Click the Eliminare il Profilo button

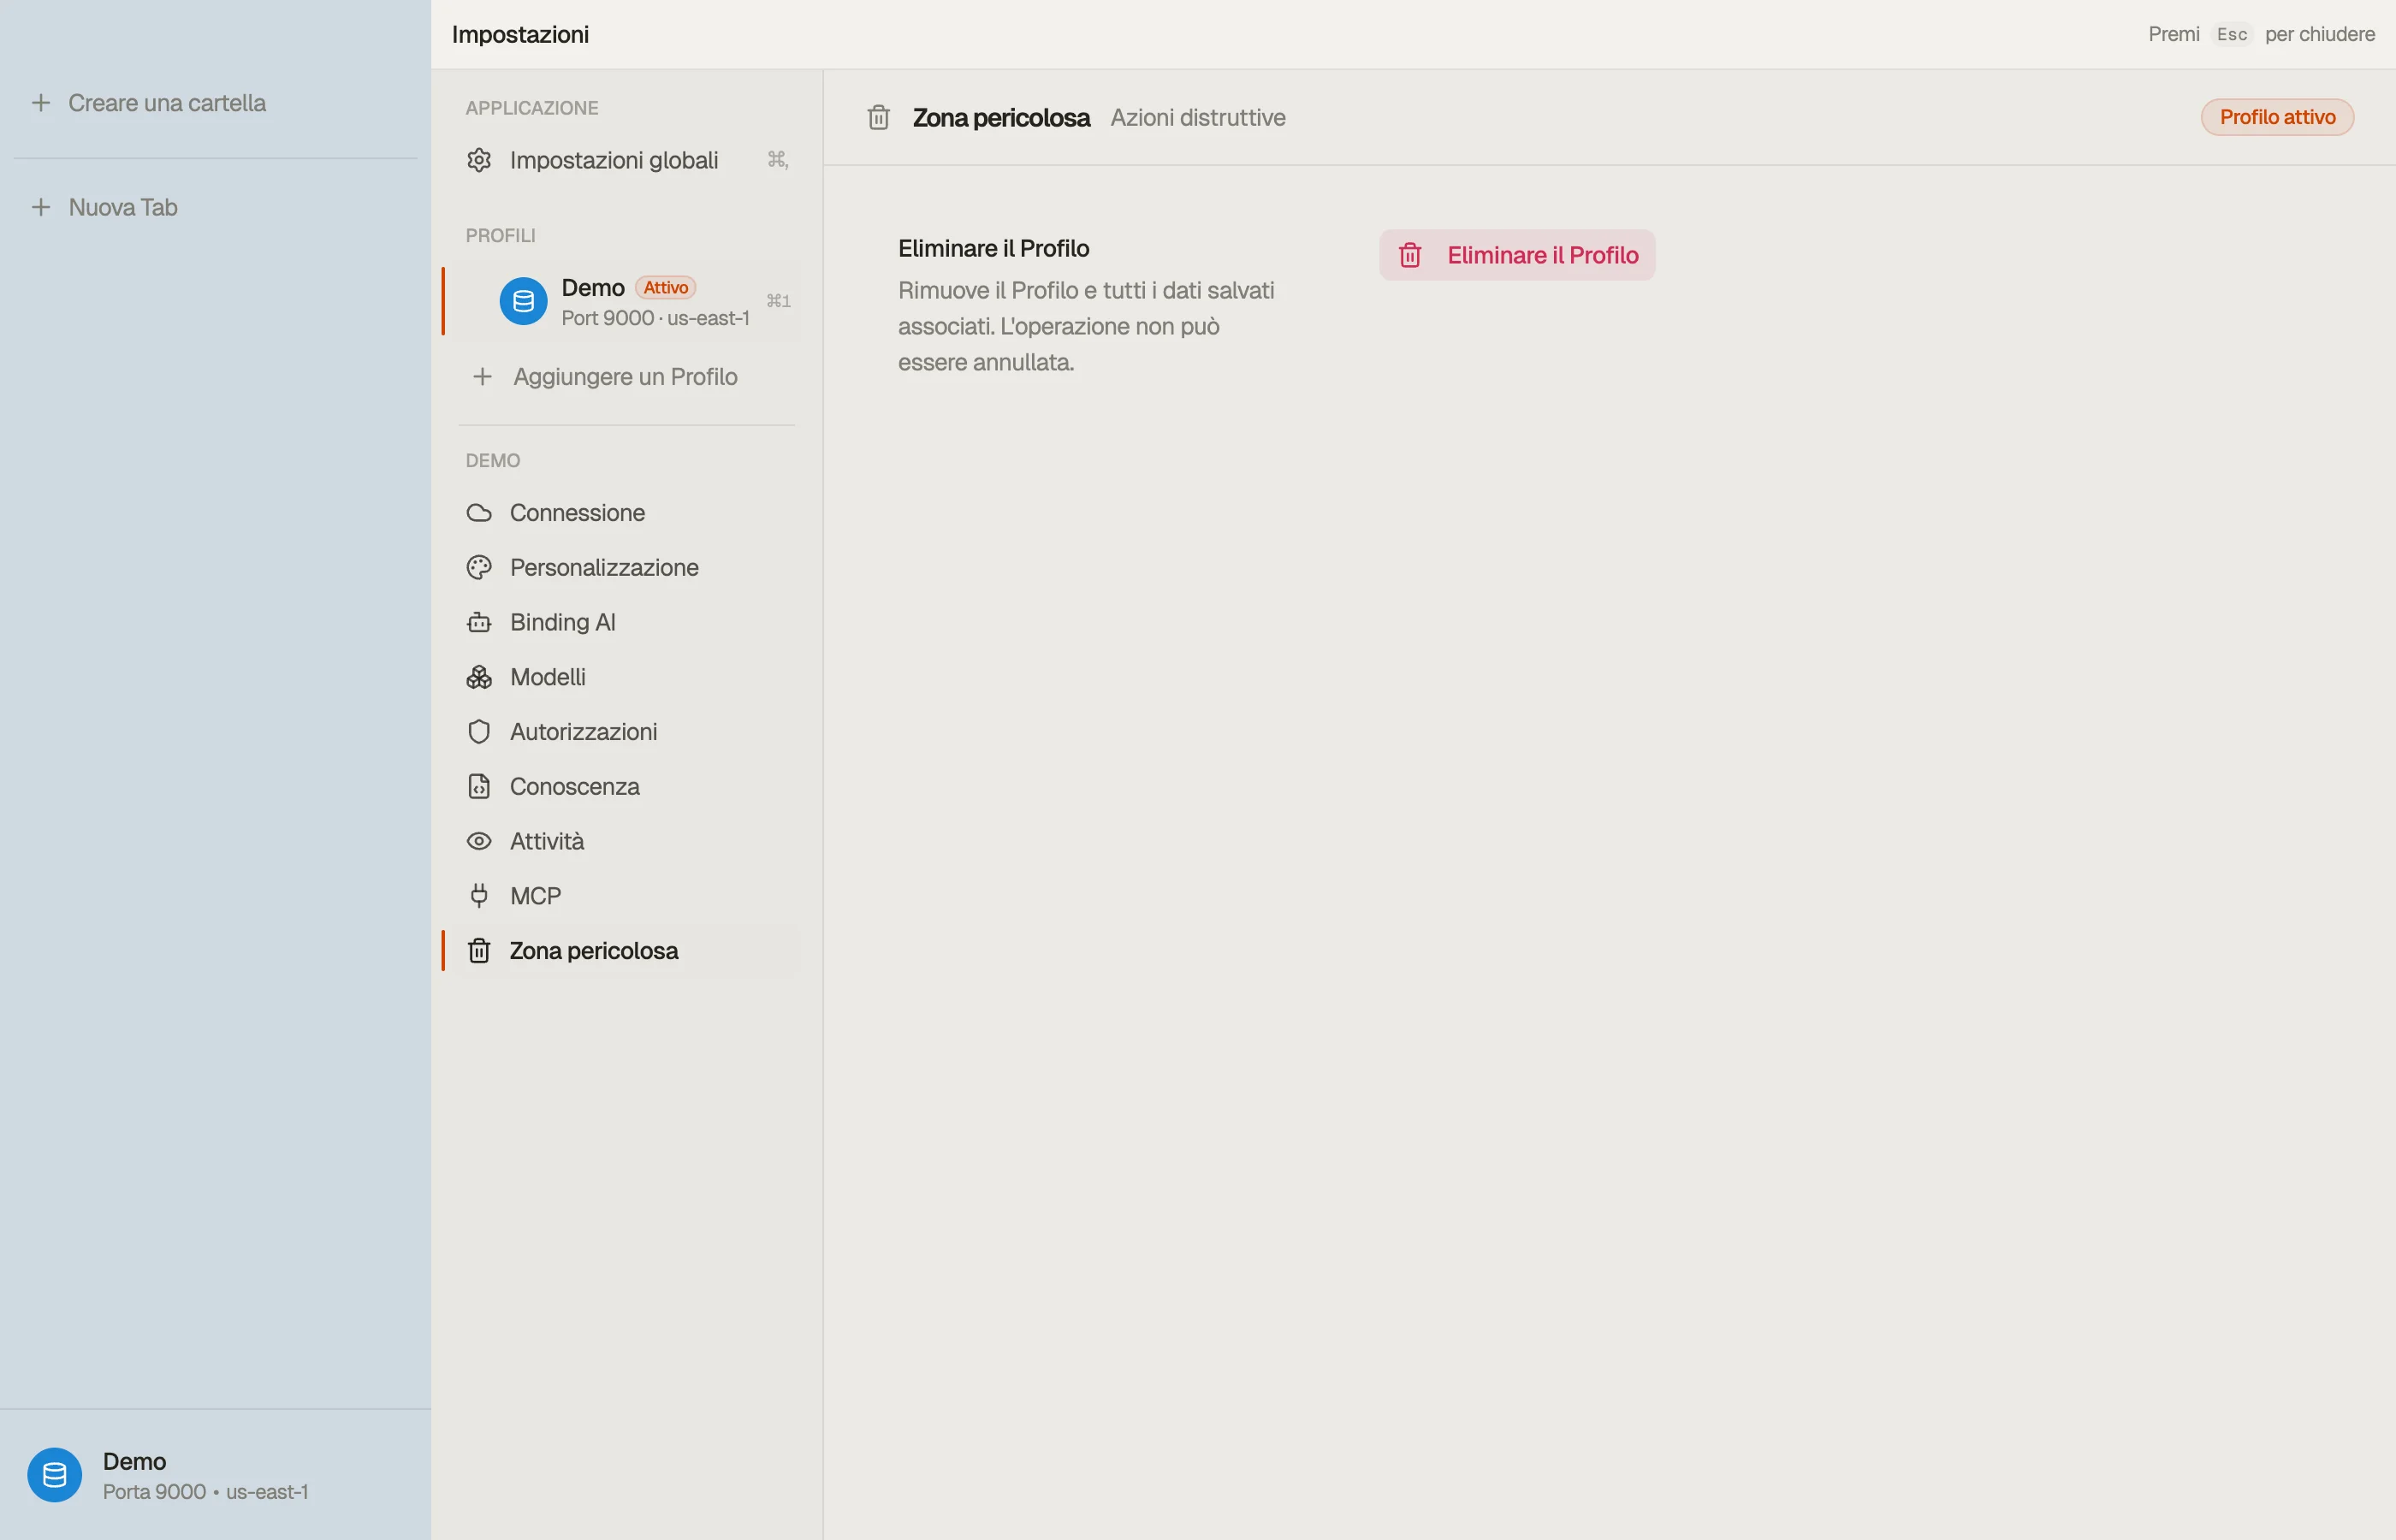(x=1517, y=255)
